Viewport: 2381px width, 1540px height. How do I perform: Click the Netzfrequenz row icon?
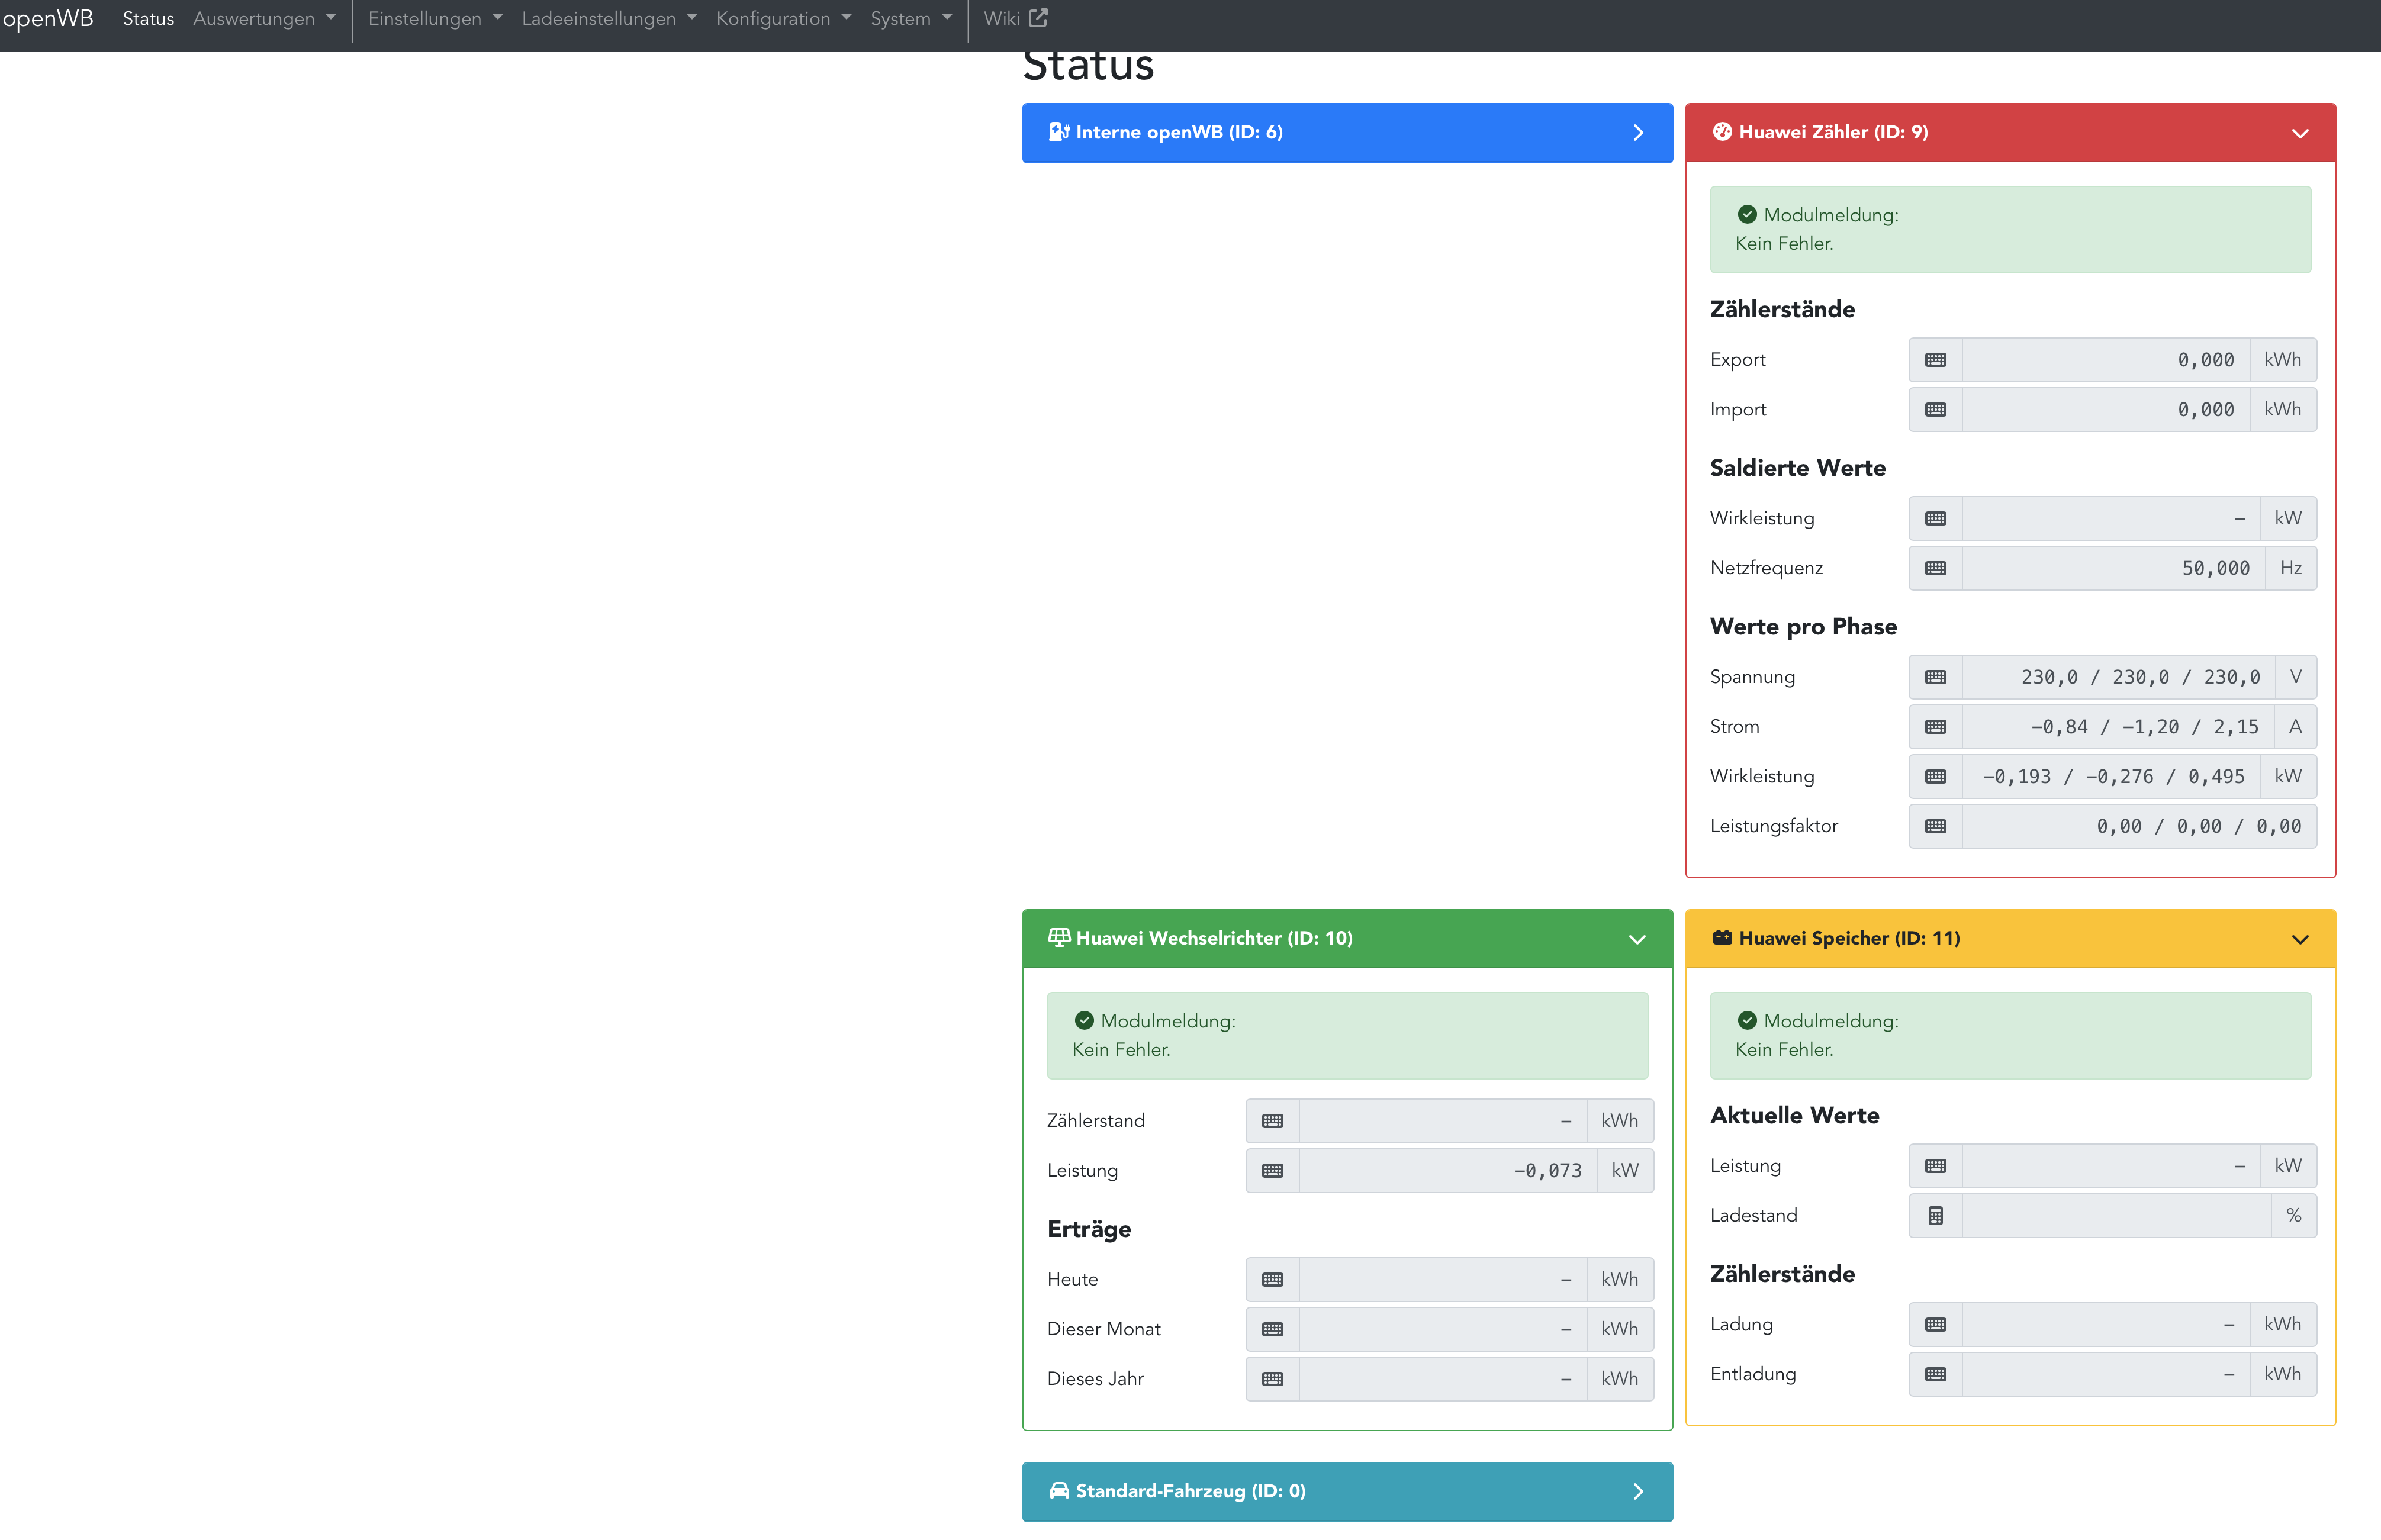1935,568
